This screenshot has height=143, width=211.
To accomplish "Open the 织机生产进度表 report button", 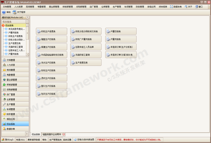I will [52, 31].
